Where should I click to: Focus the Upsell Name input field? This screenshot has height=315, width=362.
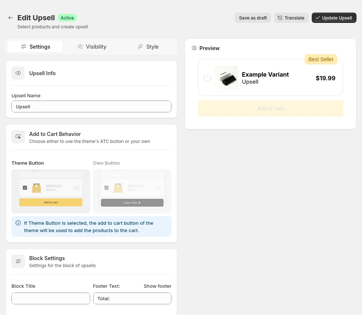pos(92,106)
